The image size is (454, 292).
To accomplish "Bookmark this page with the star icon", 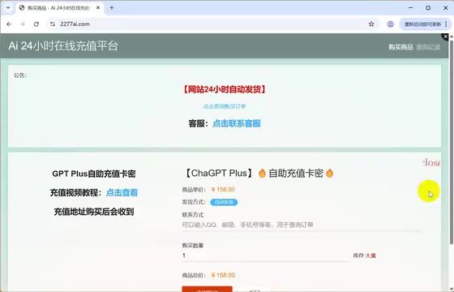I will pyautogui.click(x=371, y=24).
